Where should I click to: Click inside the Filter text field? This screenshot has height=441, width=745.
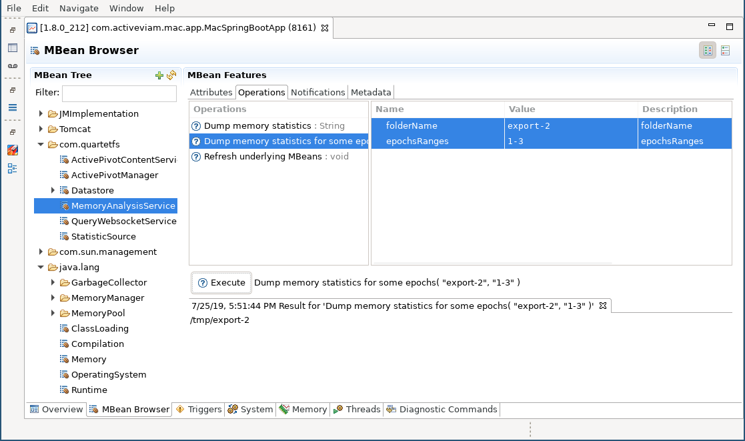click(x=119, y=93)
